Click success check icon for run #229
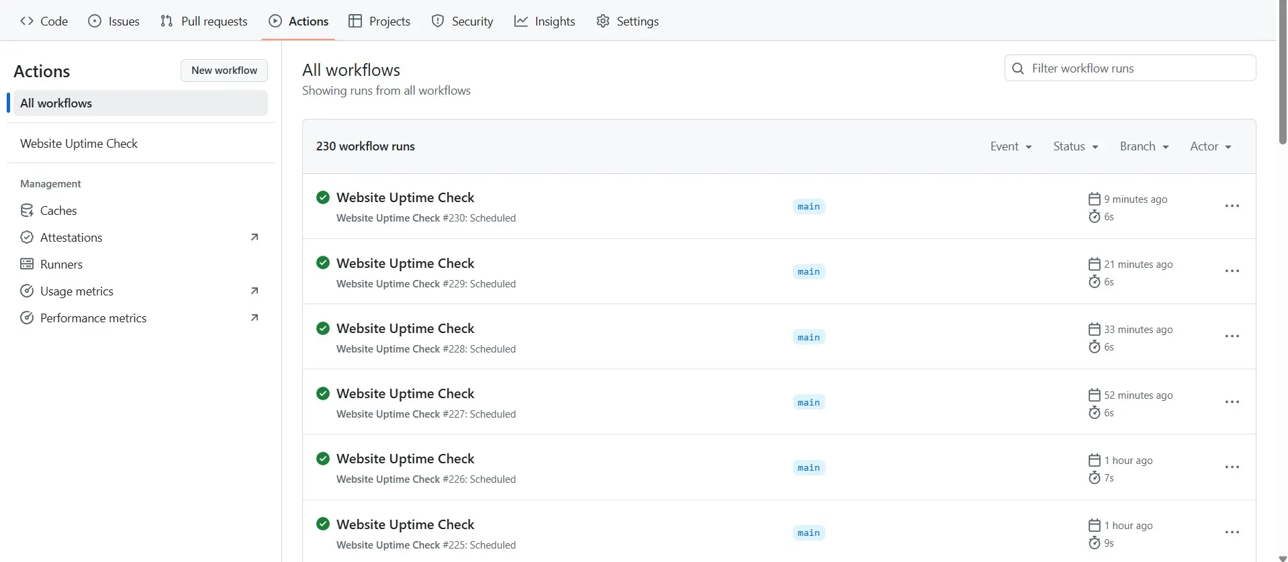The height and width of the screenshot is (562, 1288). pyautogui.click(x=323, y=263)
